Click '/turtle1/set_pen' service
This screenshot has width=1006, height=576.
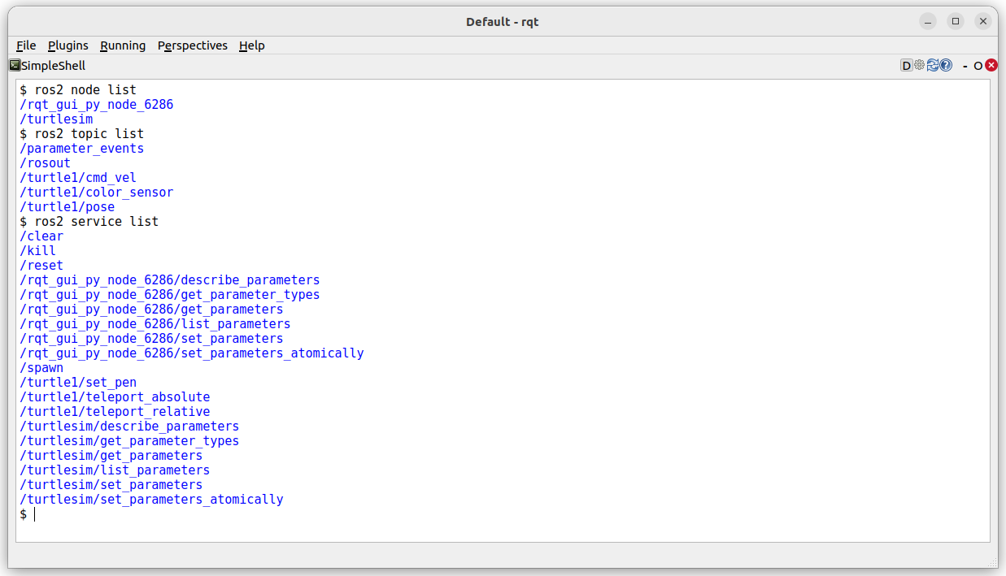tap(78, 382)
